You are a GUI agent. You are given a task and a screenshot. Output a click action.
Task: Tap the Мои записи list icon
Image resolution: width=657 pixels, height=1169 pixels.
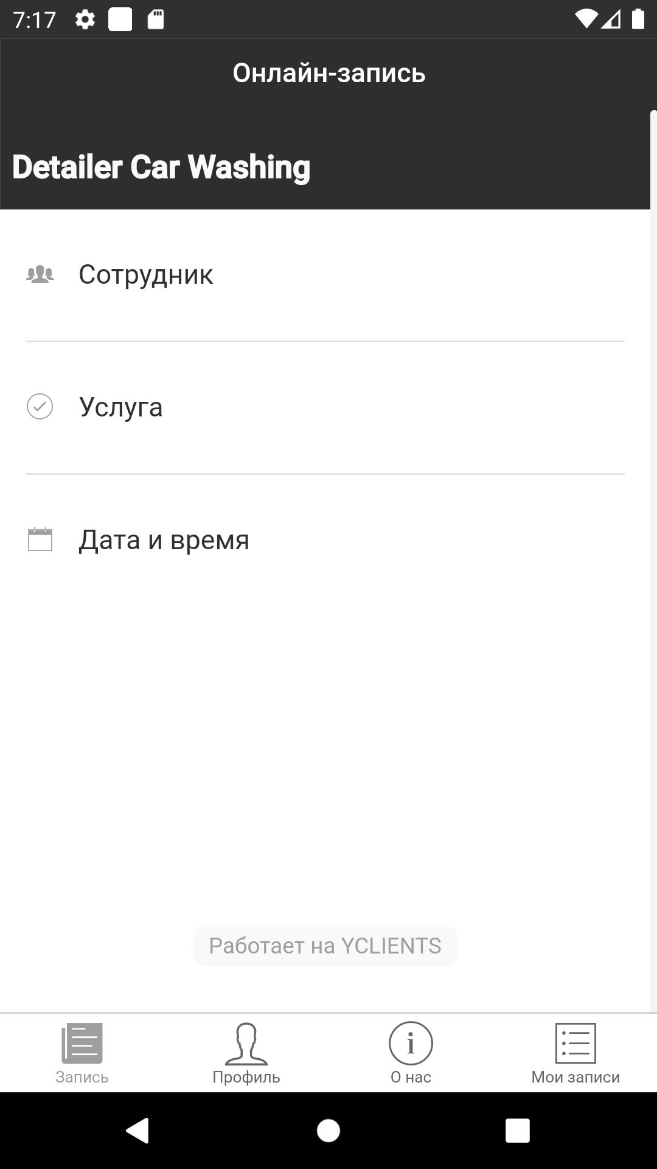click(575, 1043)
